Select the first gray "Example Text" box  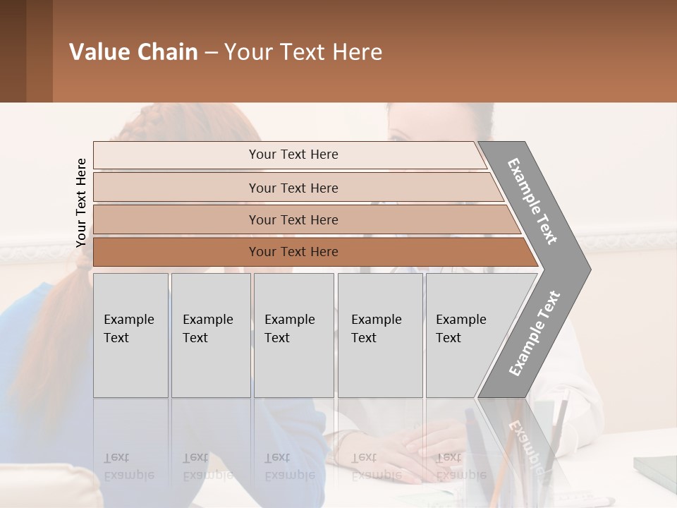pos(130,335)
